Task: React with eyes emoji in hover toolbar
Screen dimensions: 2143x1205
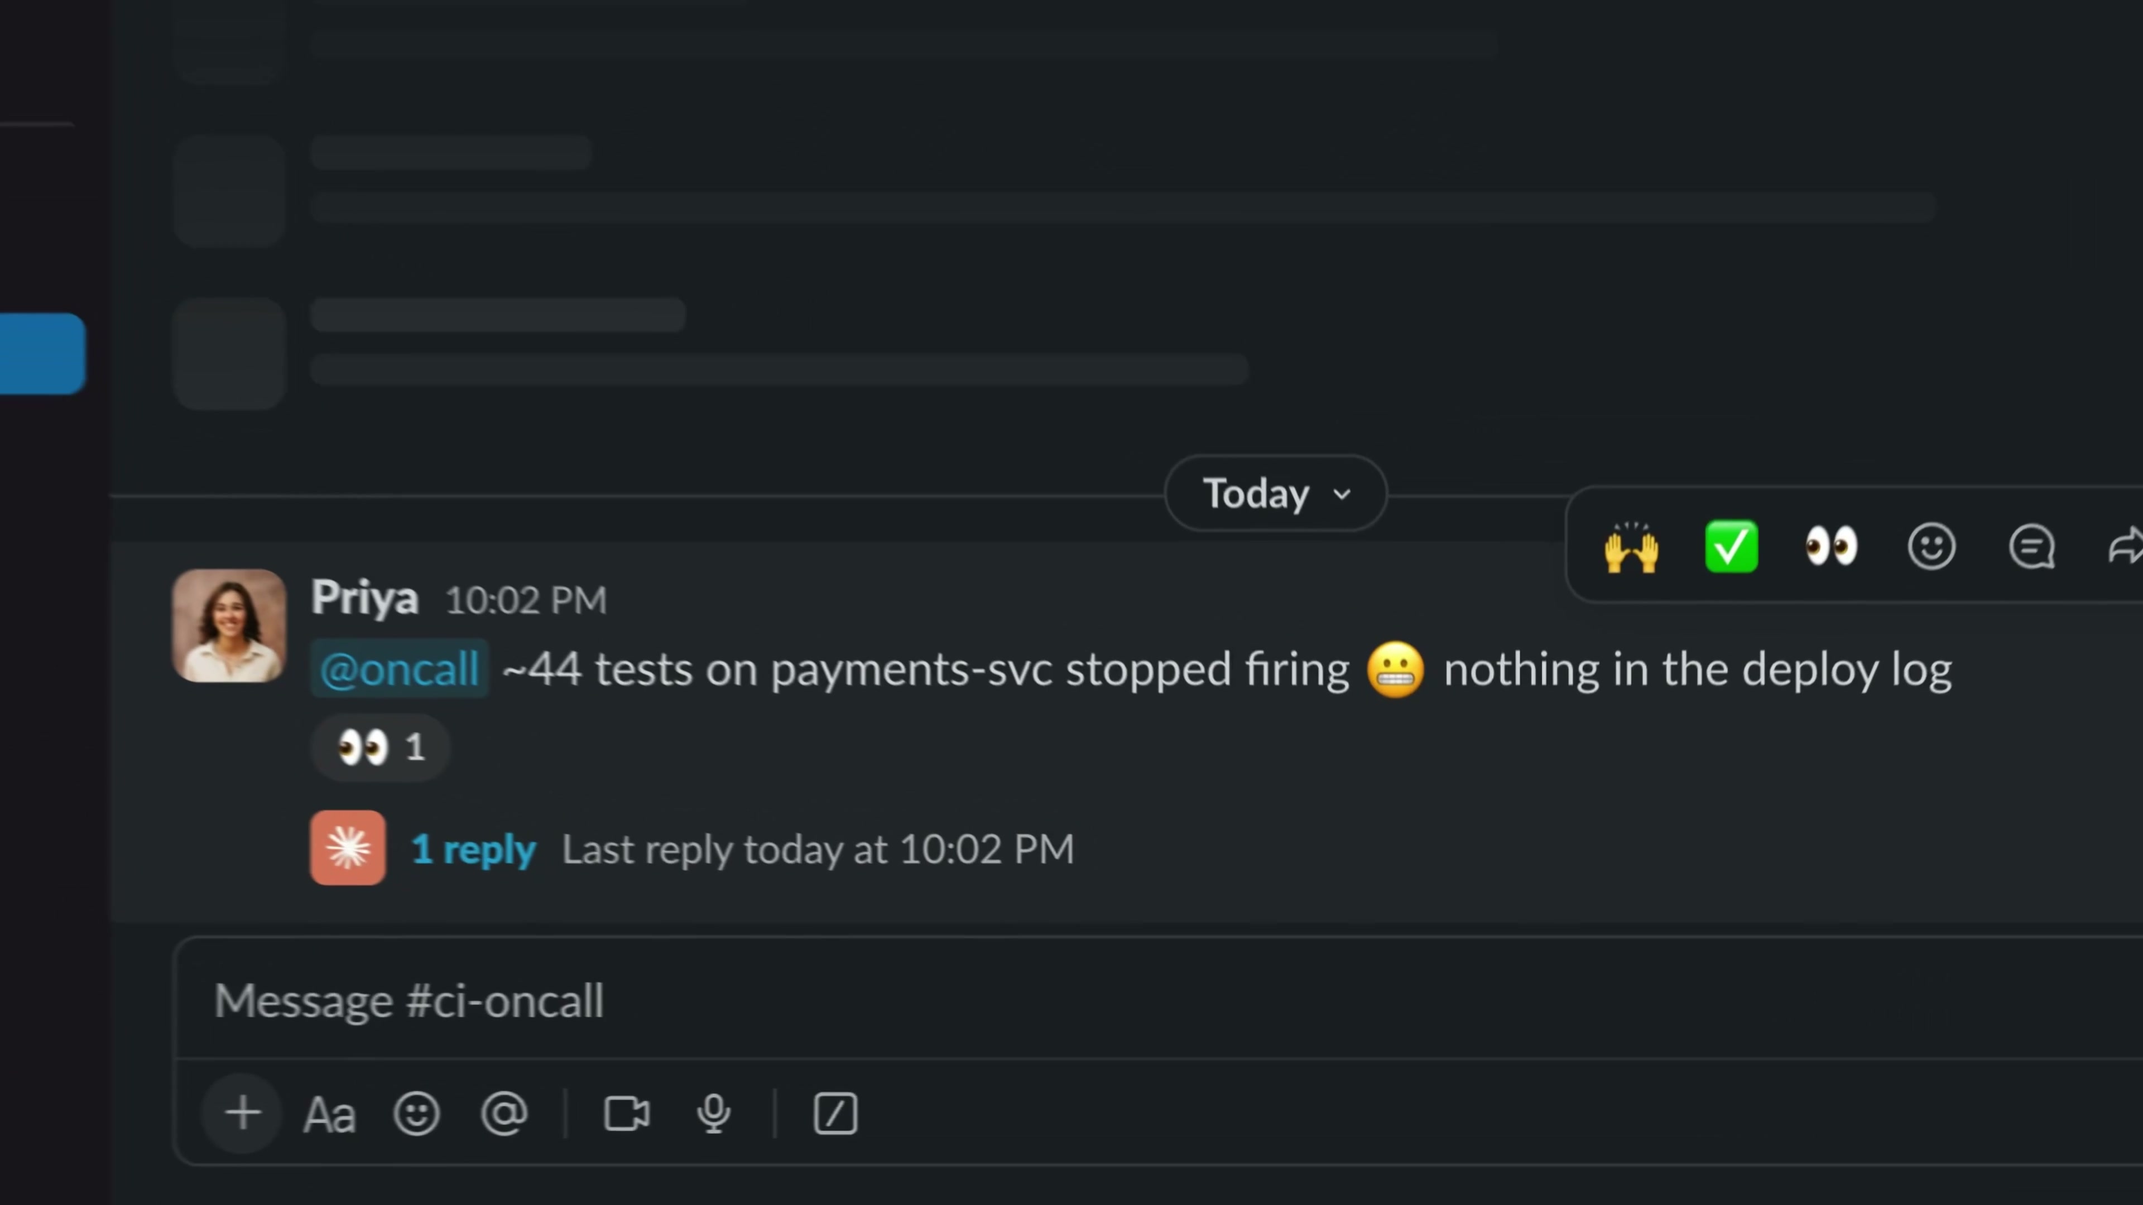Action: coord(1831,546)
